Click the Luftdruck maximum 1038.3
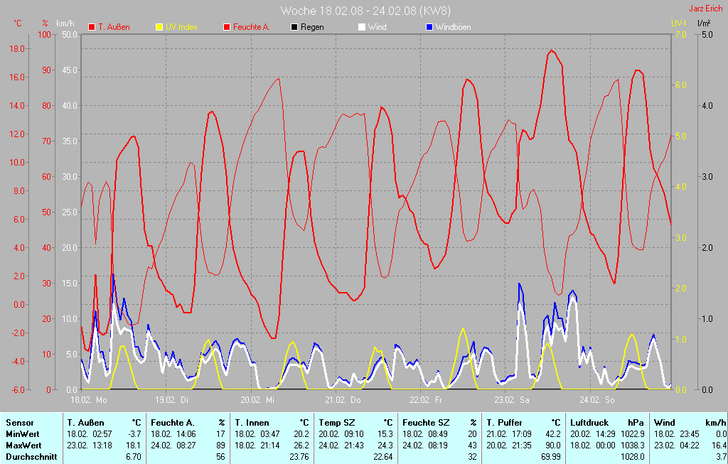 (x=633, y=445)
